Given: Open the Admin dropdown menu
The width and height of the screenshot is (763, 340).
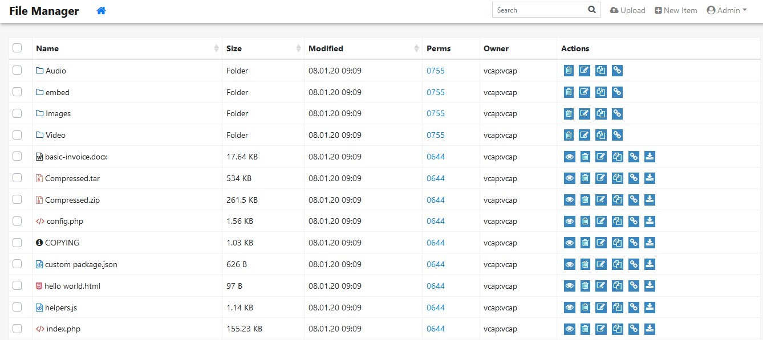Looking at the screenshot, I should pyautogui.click(x=727, y=10).
